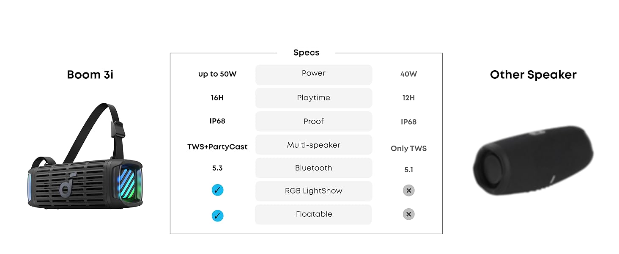Click the TWS+PartyCast value
This screenshot has width=619, height=254.
point(217,147)
